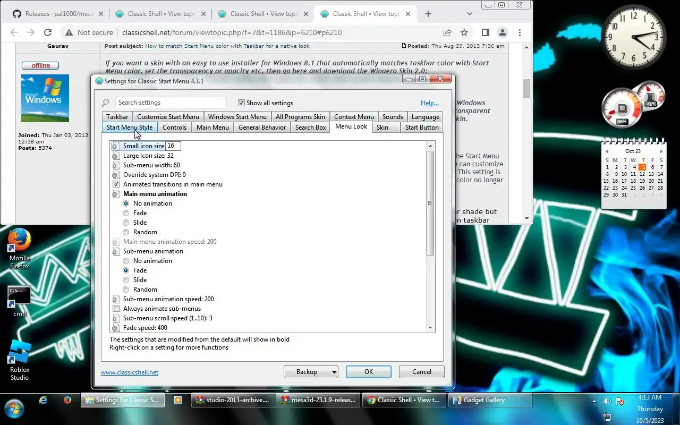
Task: Launch Firefox from the taskbar pin
Action: point(67,401)
